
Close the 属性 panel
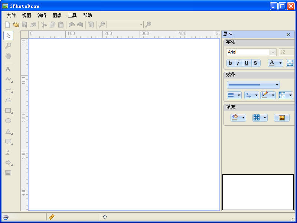(x=288, y=35)
